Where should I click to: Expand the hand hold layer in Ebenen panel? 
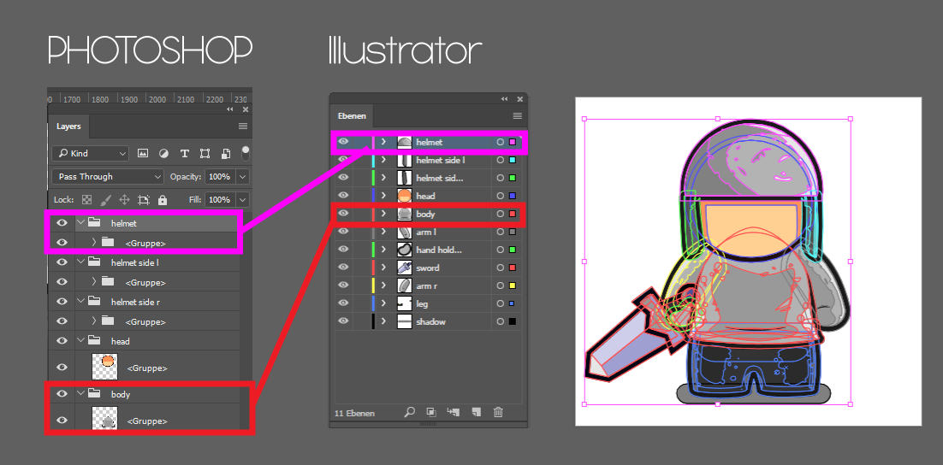[x=383, y=250]
